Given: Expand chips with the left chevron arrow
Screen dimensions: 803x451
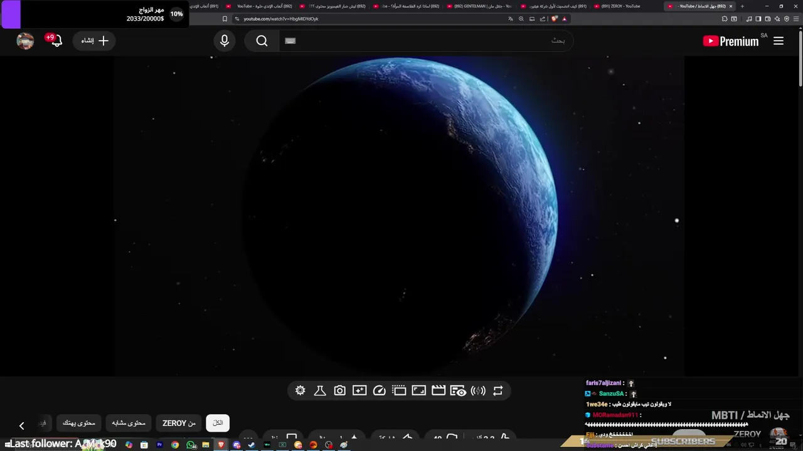Looking at the screenshot, I should (21, 426).
